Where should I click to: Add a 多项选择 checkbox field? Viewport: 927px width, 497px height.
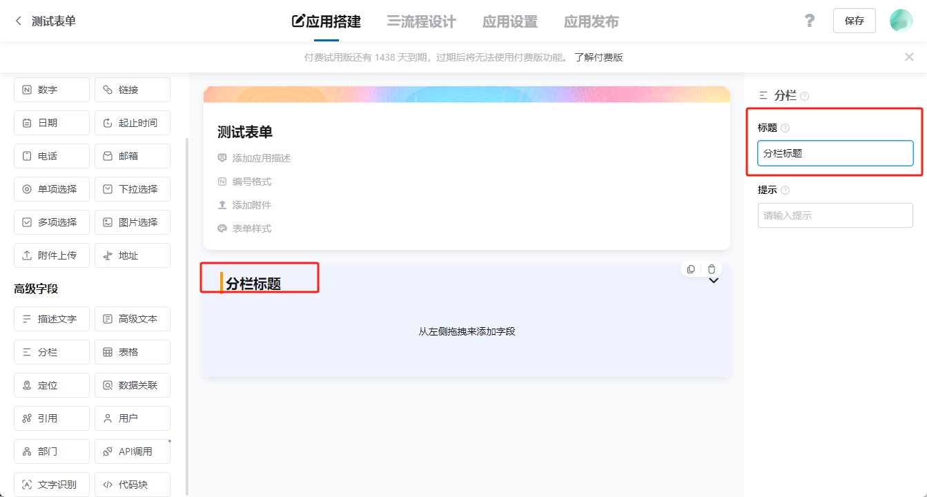point(52,222)
